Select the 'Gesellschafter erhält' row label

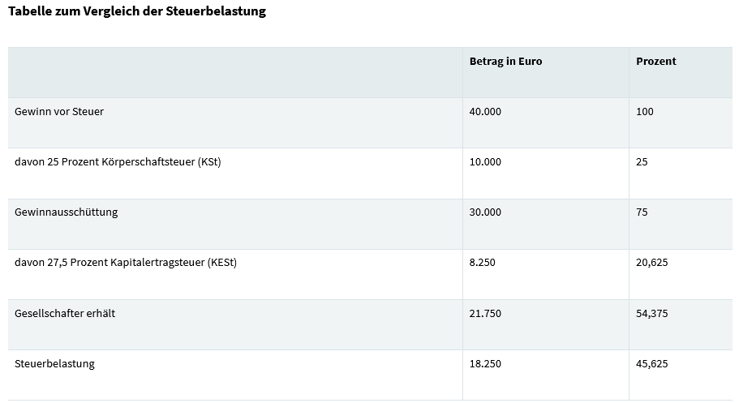(65, 313)
